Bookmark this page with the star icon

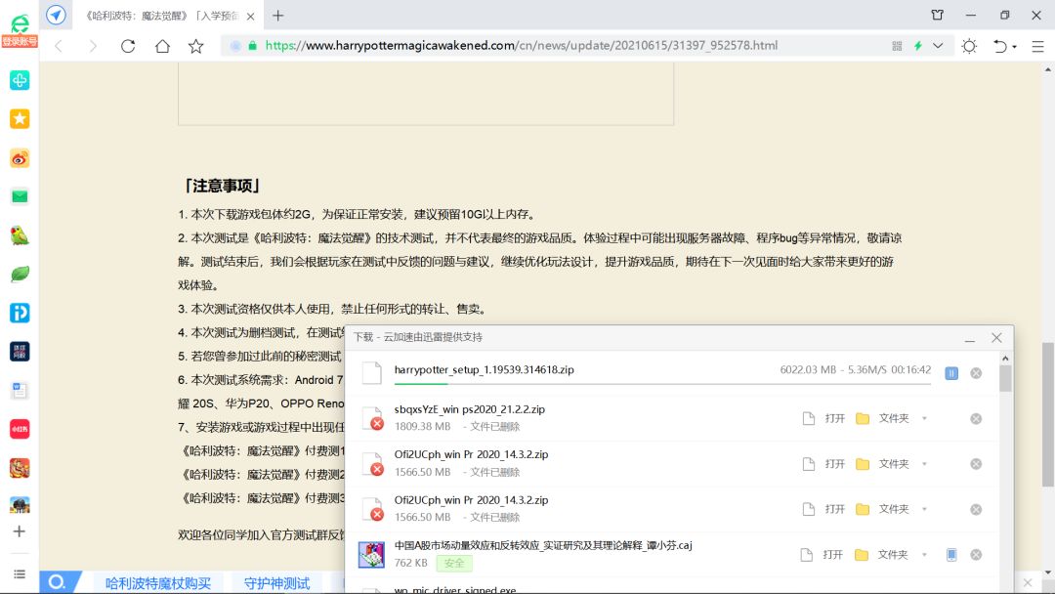(x=195, y=46)
